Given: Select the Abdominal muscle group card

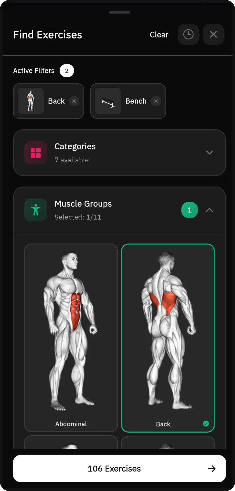Looking at the screenshot, I should [x=71, y=338].
